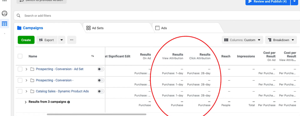The width and height of the screenshot is (300, 116).
Task: Click the Name column header
Action: click(x=33, y=56)
